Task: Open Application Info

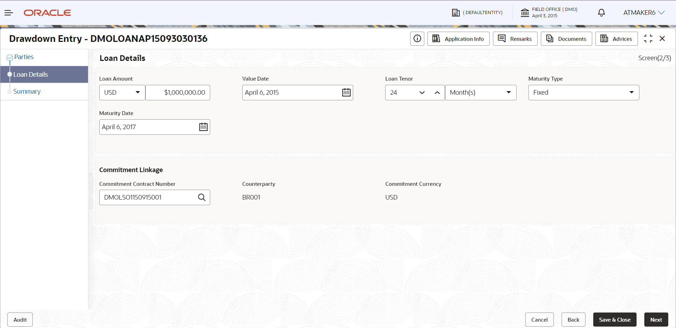Action: [x=458, y=39]
